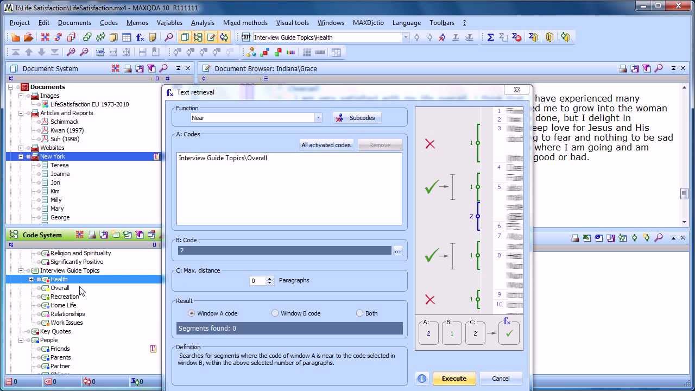Click the logbook notepad toolbar icon
Viewport: 695px width, 391px height.
click(153, 37)
